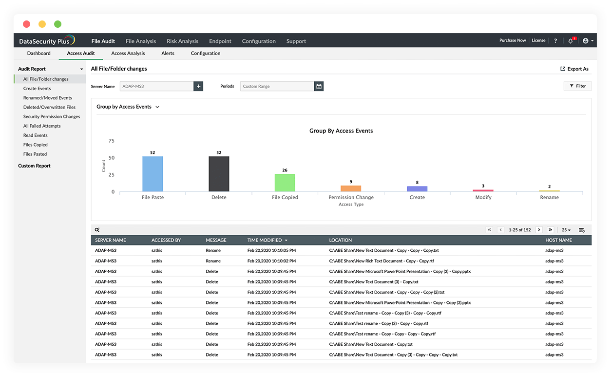This screenshot has width=611, height=373.
Task: Add a server using the plus icon
Action: 198,86
